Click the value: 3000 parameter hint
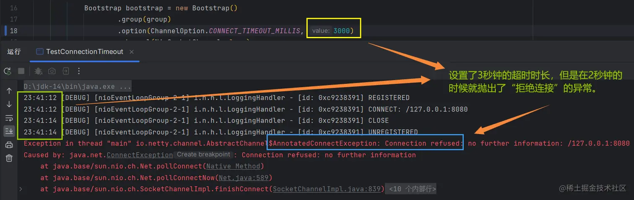 pos(331,31)
